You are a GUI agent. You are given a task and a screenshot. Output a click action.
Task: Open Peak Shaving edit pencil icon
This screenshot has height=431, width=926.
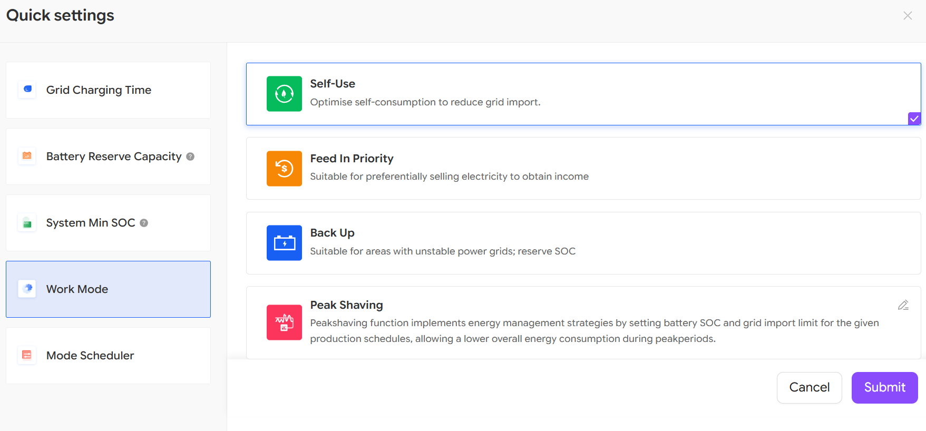click(903, 305)
